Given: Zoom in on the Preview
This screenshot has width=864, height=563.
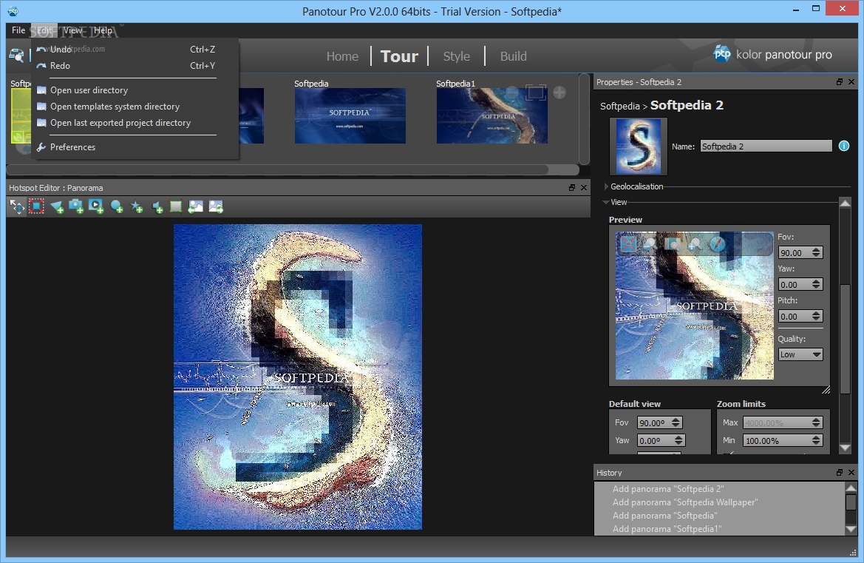Looking at the screenshot, I should [694, 244].
